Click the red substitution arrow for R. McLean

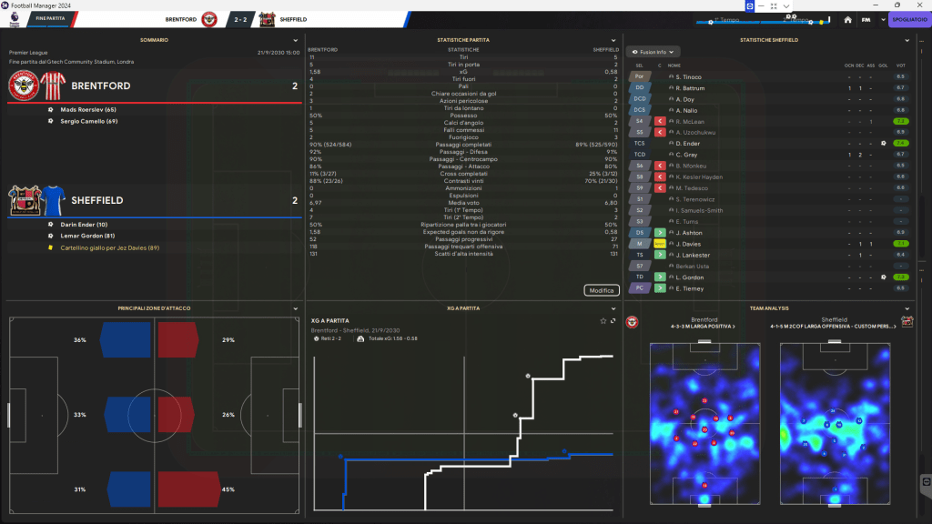660,121
